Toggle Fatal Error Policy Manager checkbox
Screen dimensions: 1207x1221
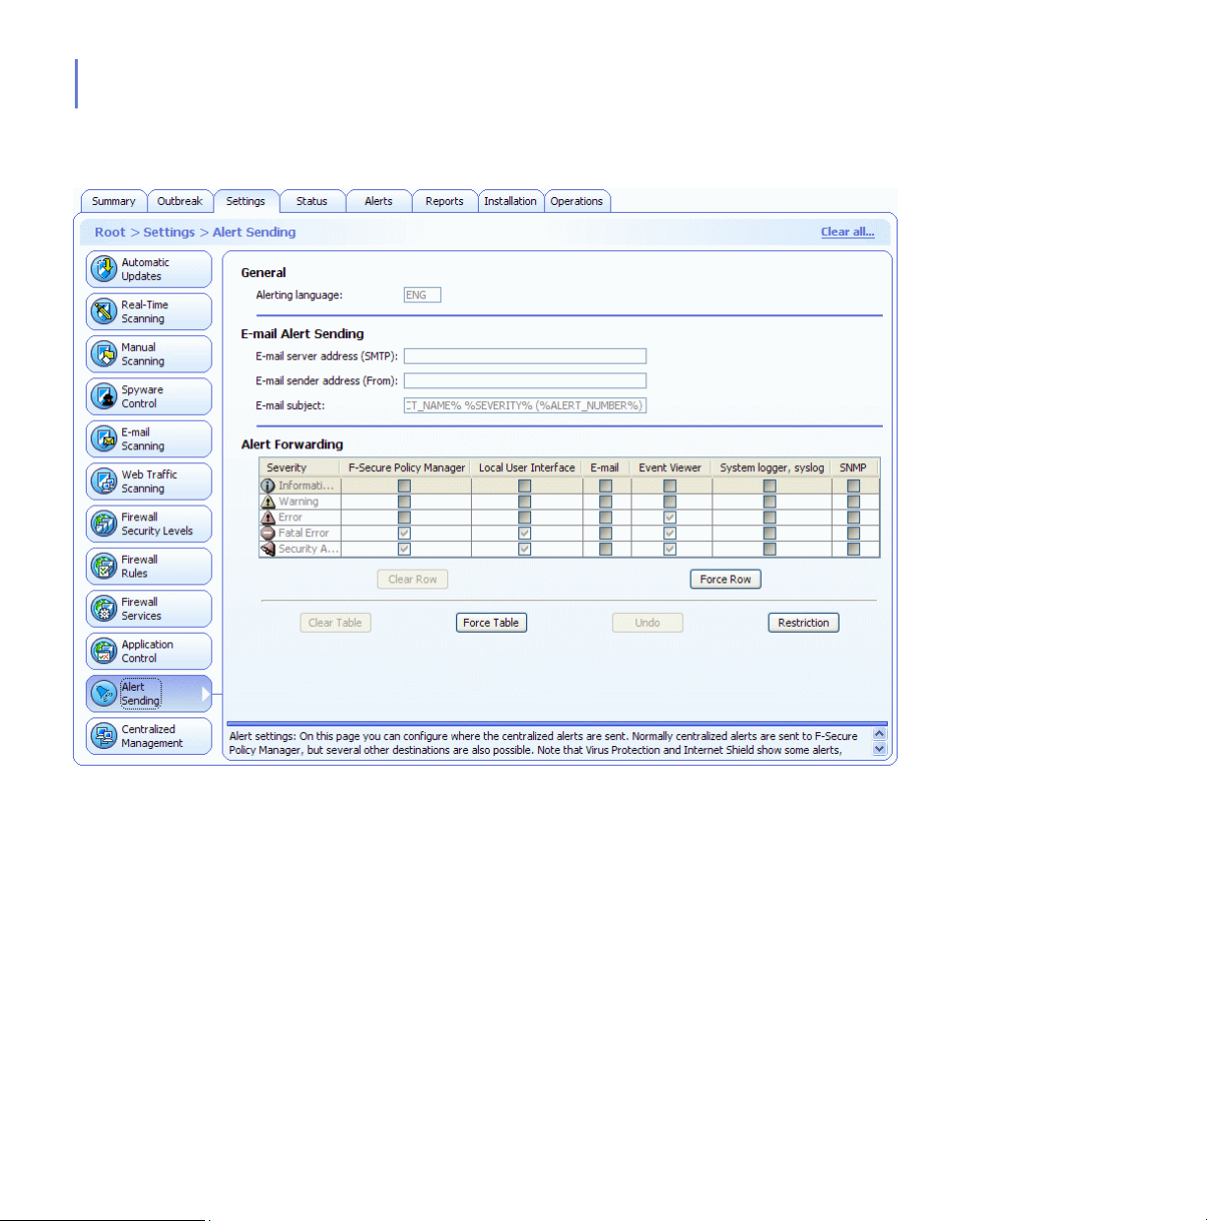point(404,533)
